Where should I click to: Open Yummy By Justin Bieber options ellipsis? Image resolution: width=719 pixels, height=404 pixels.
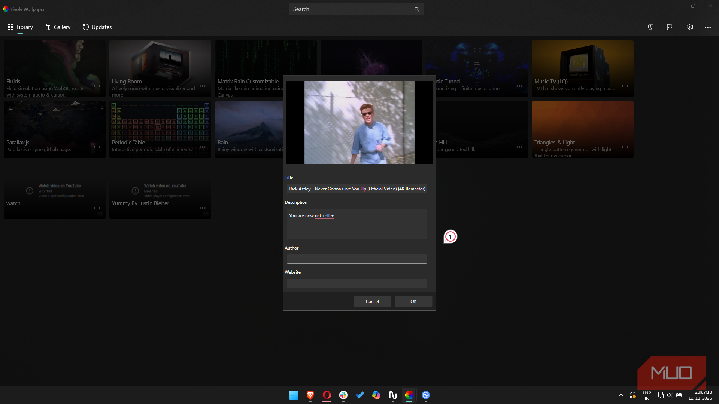pyautogui.click(x=203, y=208)
